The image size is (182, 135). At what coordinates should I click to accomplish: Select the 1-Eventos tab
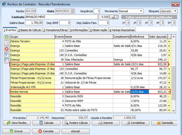click(10, 30)
